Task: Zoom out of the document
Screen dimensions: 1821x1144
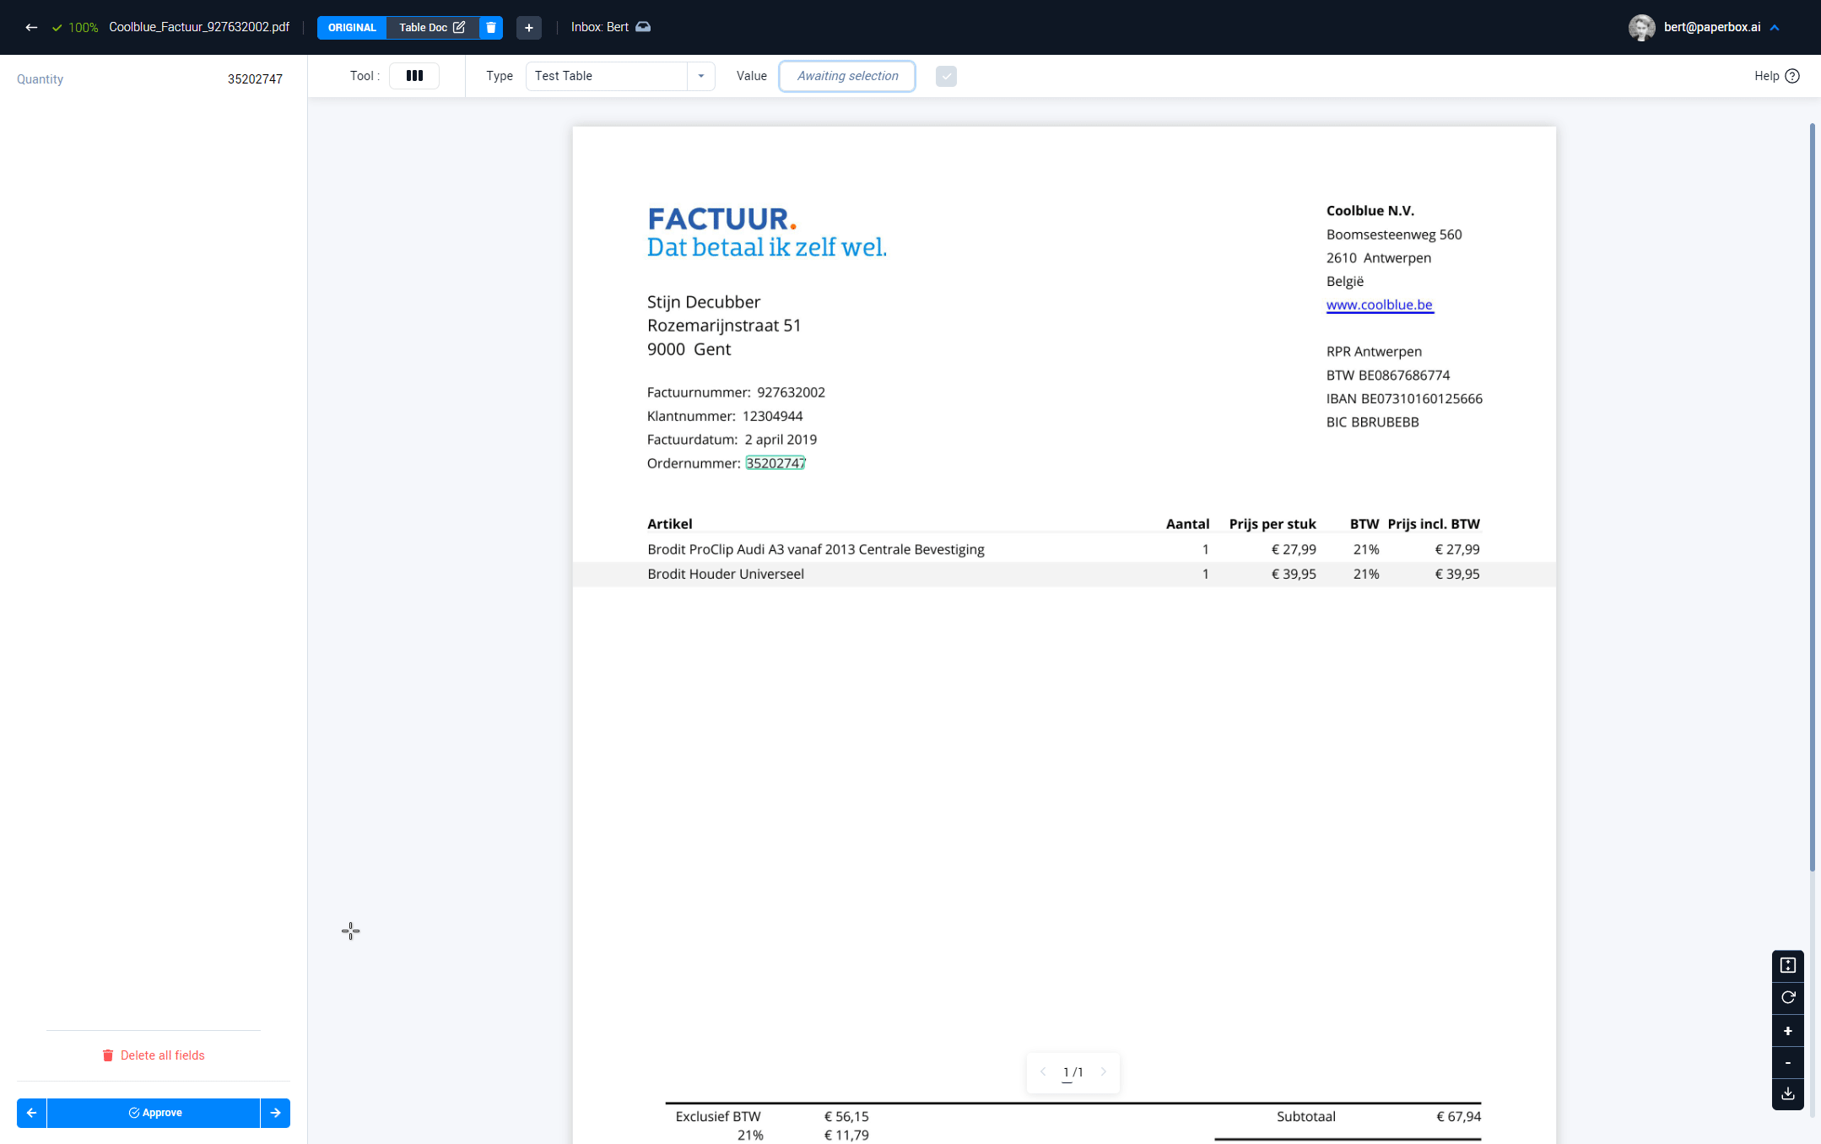Action: pos(1787,1063)
